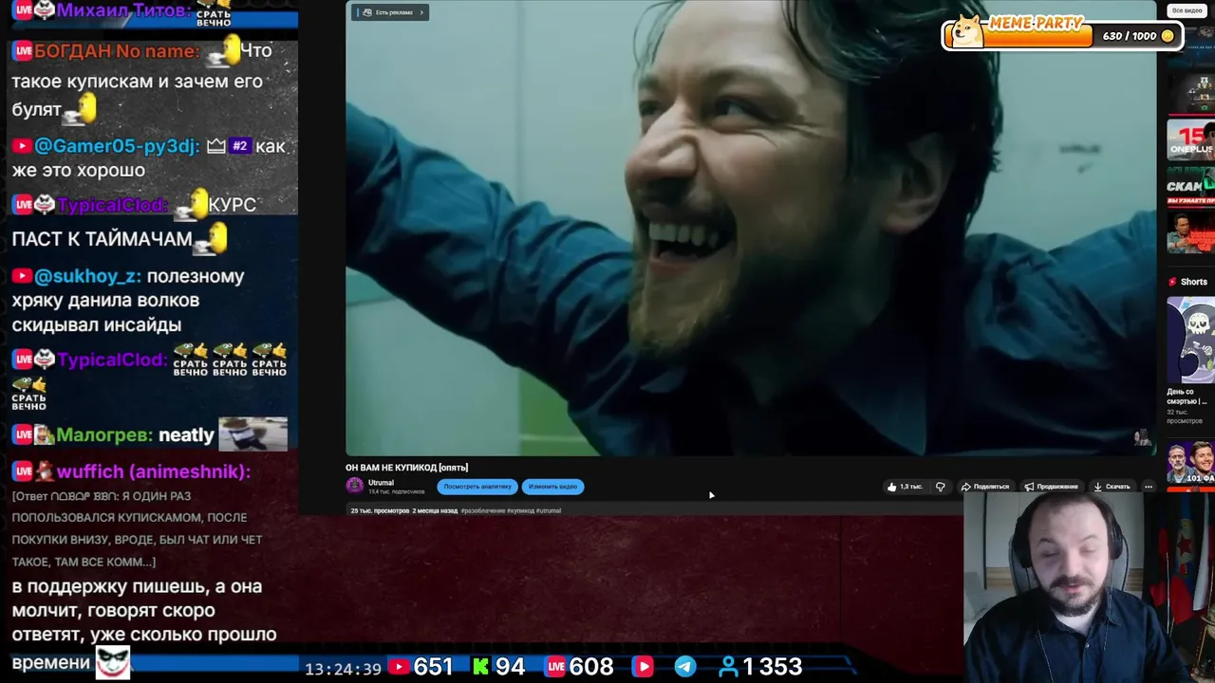The width and height of the screenshot is (1215, 683).
Task: Click the Joker emoji in last chat message
Action: click(112, 661)
